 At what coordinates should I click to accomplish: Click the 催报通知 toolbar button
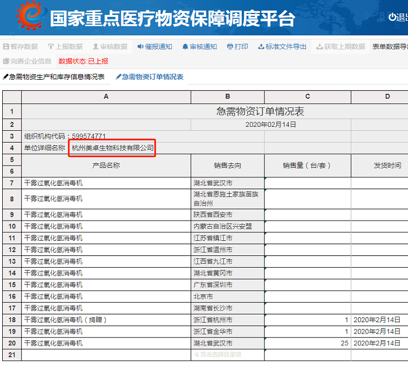point(154,47)
